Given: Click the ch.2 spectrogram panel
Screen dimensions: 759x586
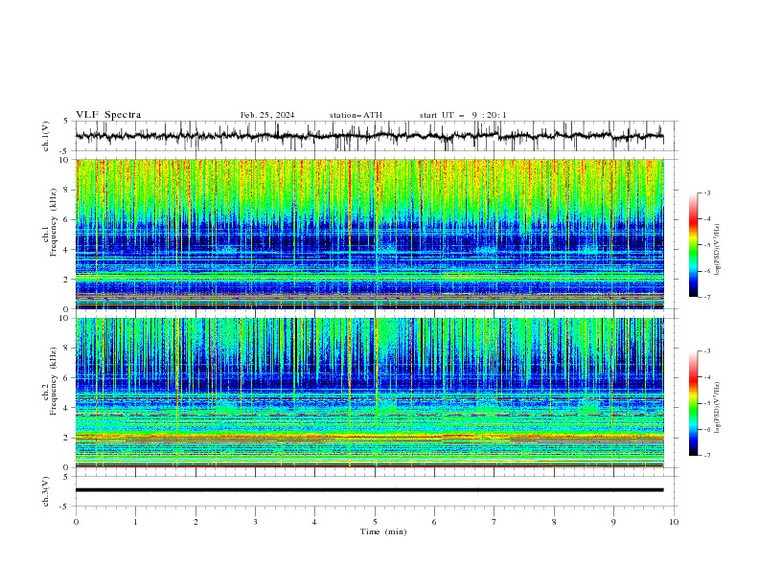Looking at the screenshot, I should (x=369, y=393).
